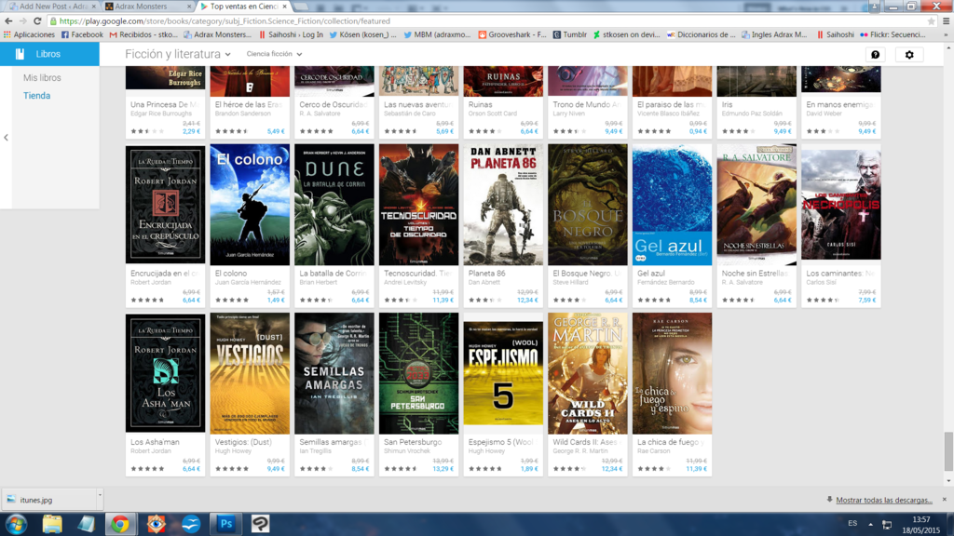Open the Planeta 86 book cover
The image size is (954, 536).
coord(503,205)
